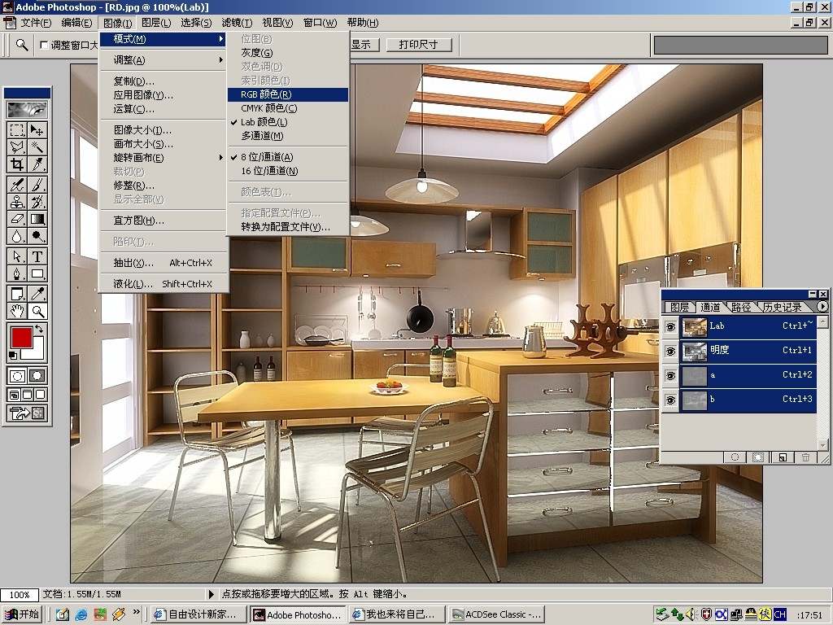This screenshot has width=833, height=625.
Task: Open the Windows 开始 menu
Action: point(22,614)
